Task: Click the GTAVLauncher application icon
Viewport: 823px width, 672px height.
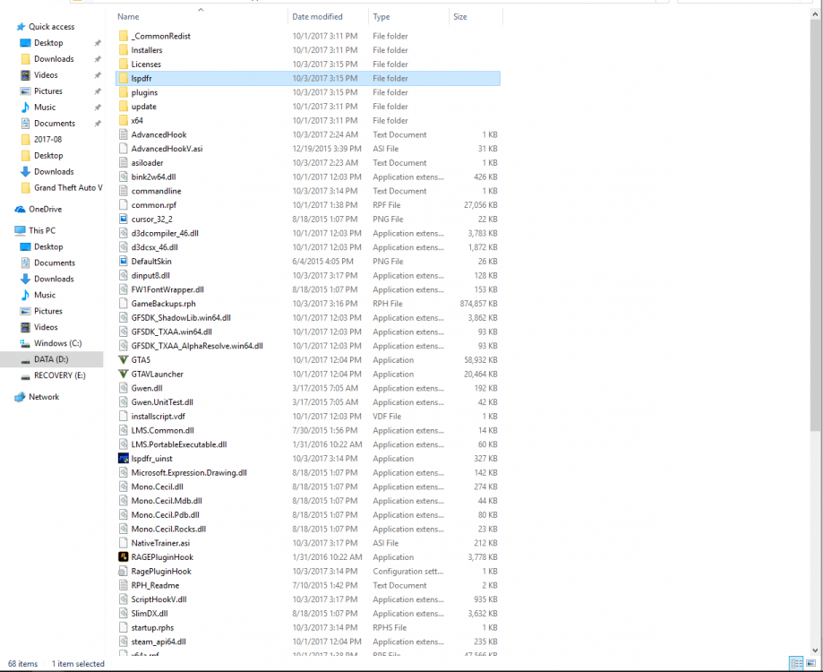Action: (124, 375)
